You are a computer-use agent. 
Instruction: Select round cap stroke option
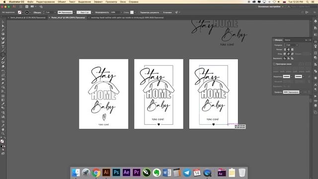[288, 50]
